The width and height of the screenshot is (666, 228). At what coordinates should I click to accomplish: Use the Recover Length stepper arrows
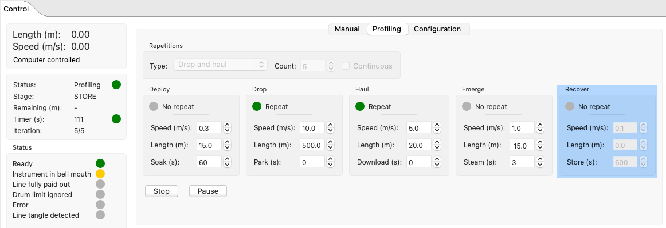coord(643,145)
